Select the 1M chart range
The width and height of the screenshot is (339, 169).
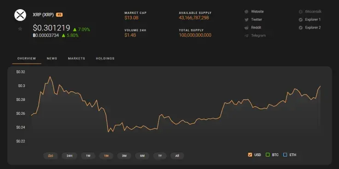106,156
